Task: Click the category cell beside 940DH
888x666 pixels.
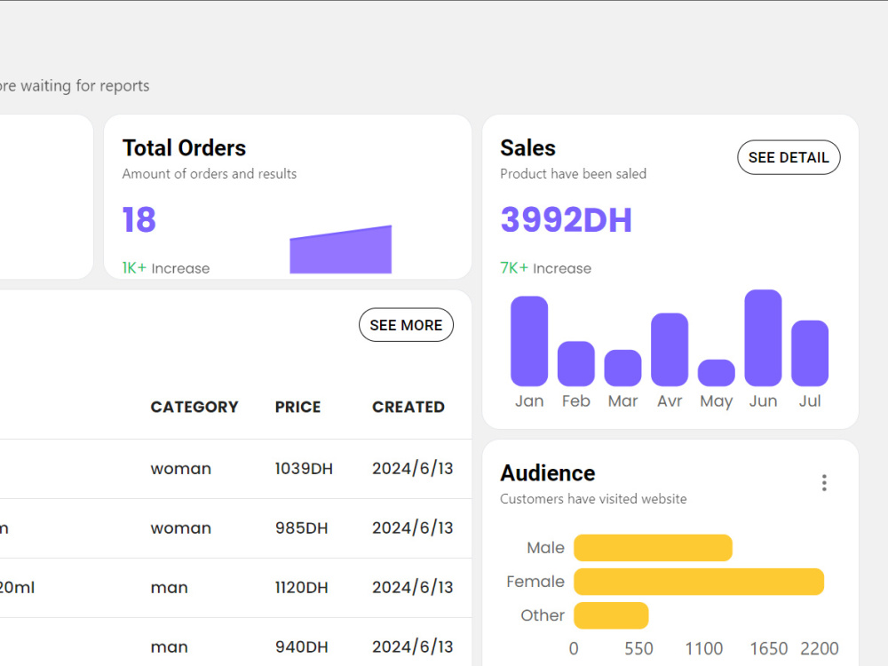Action: tap(169, 647)
